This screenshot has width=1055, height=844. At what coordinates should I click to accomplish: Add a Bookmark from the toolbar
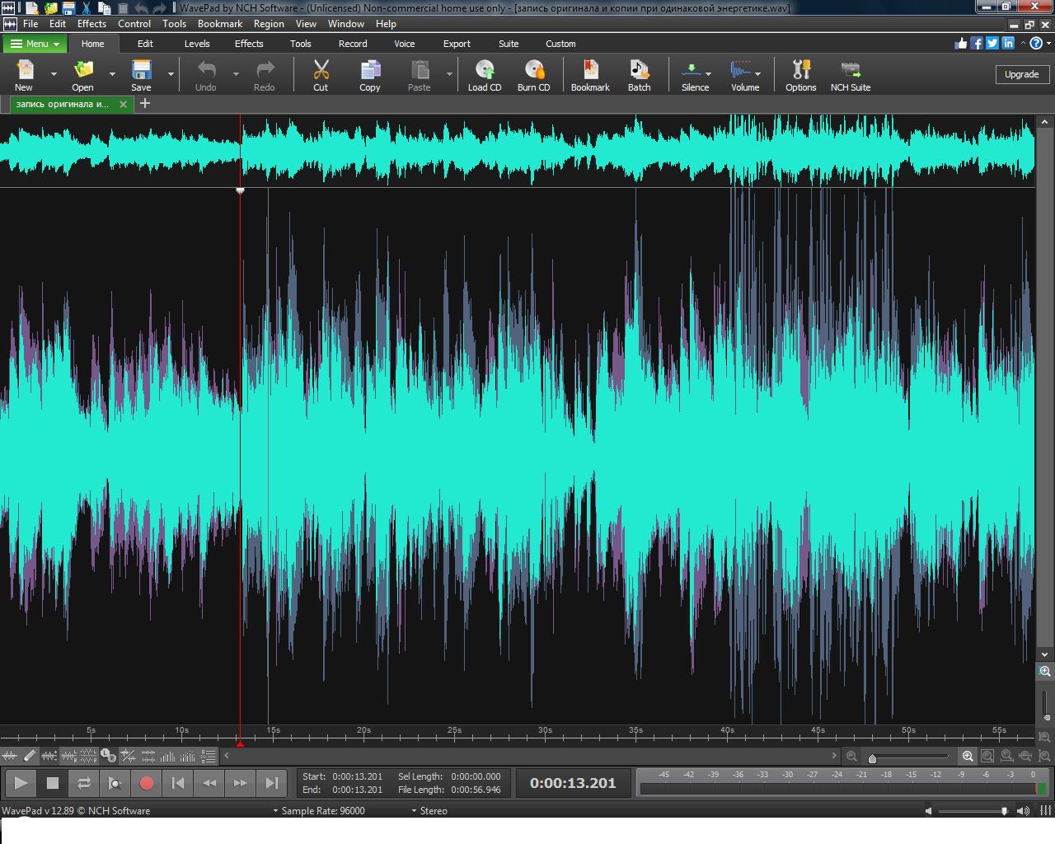tap(590, 74)
